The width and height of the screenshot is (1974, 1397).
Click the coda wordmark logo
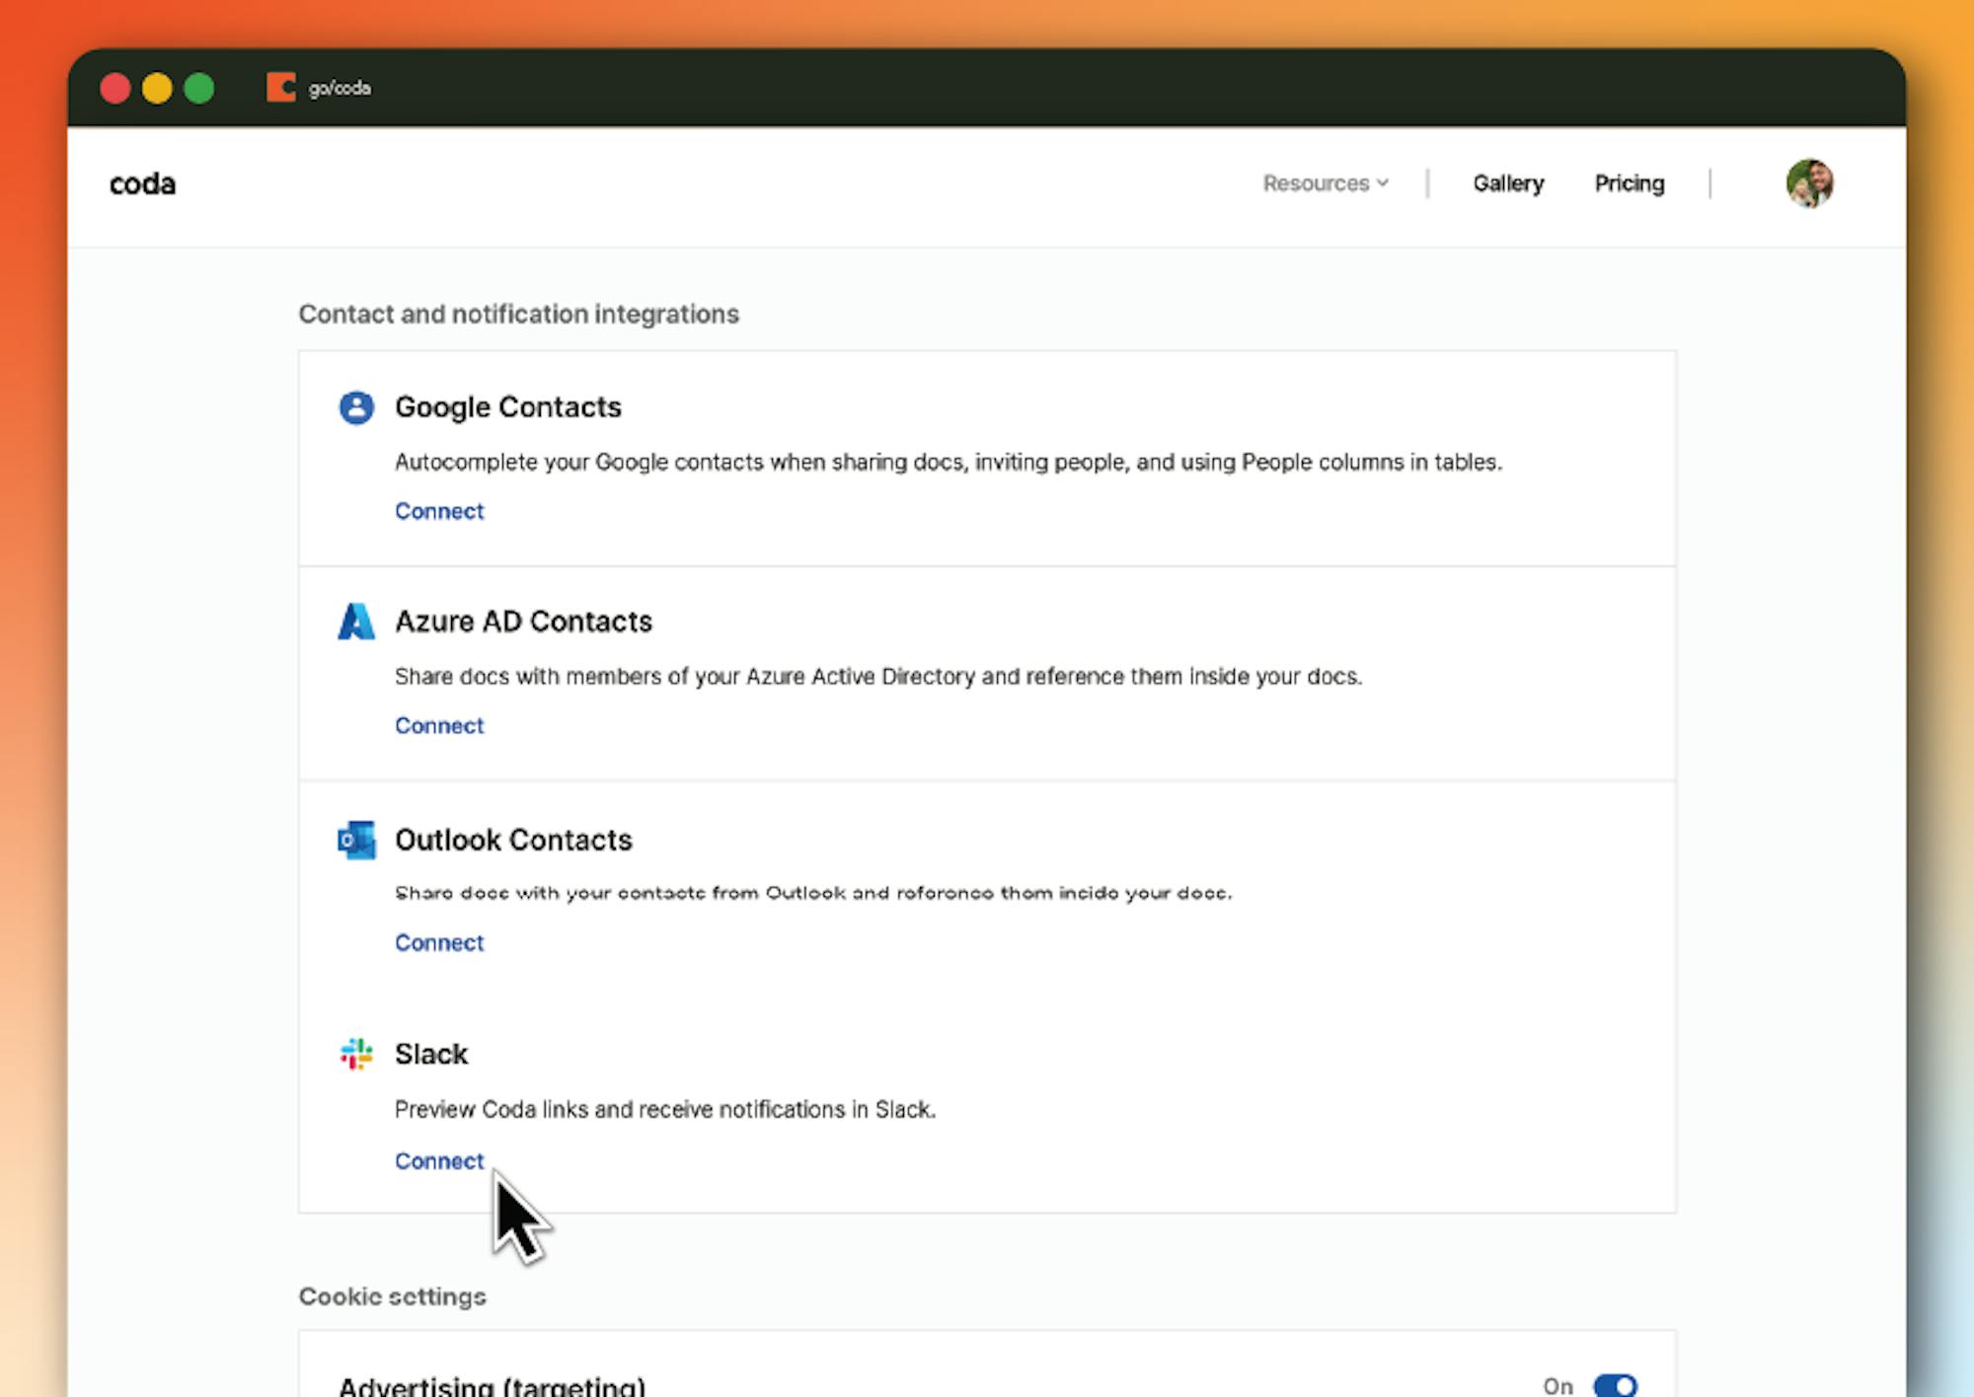[x=143, y=184]
